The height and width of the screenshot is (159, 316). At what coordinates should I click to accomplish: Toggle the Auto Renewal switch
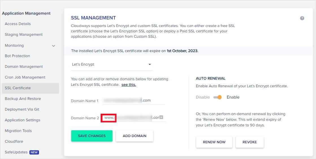[x=218, y=97]
